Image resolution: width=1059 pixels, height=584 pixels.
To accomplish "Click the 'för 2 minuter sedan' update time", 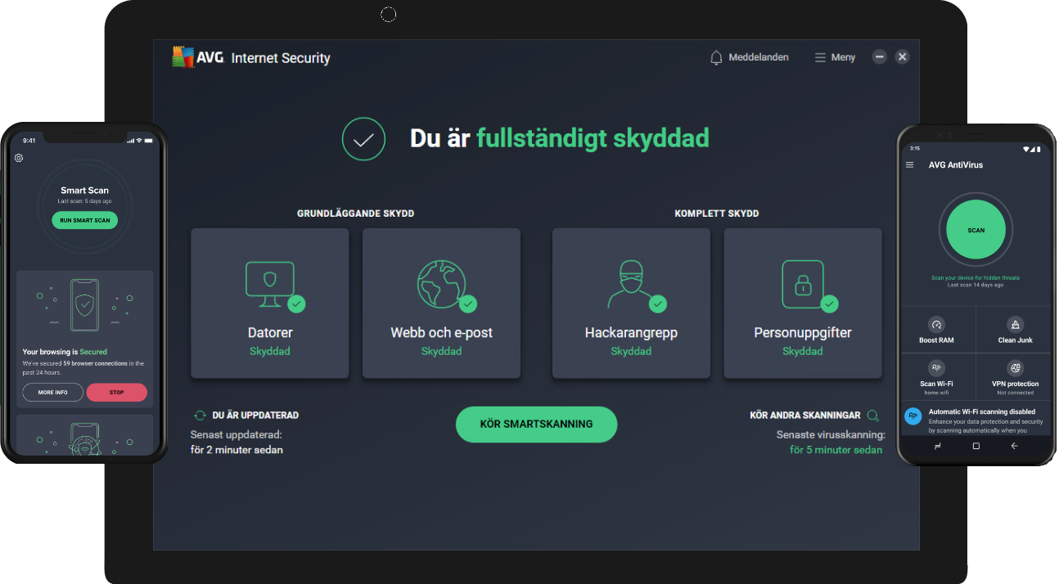I will (x=237, y=450).
